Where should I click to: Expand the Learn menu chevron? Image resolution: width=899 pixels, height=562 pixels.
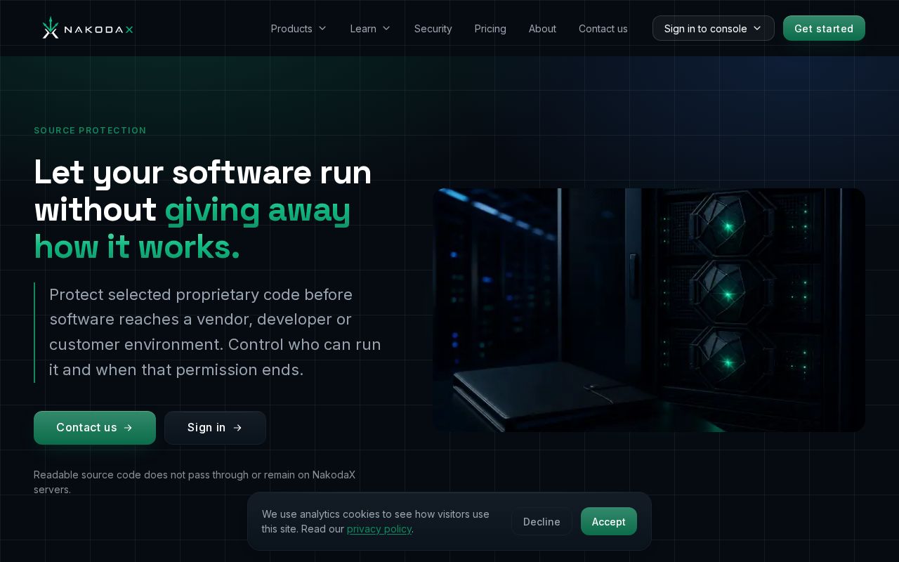[x=386, y=28]
